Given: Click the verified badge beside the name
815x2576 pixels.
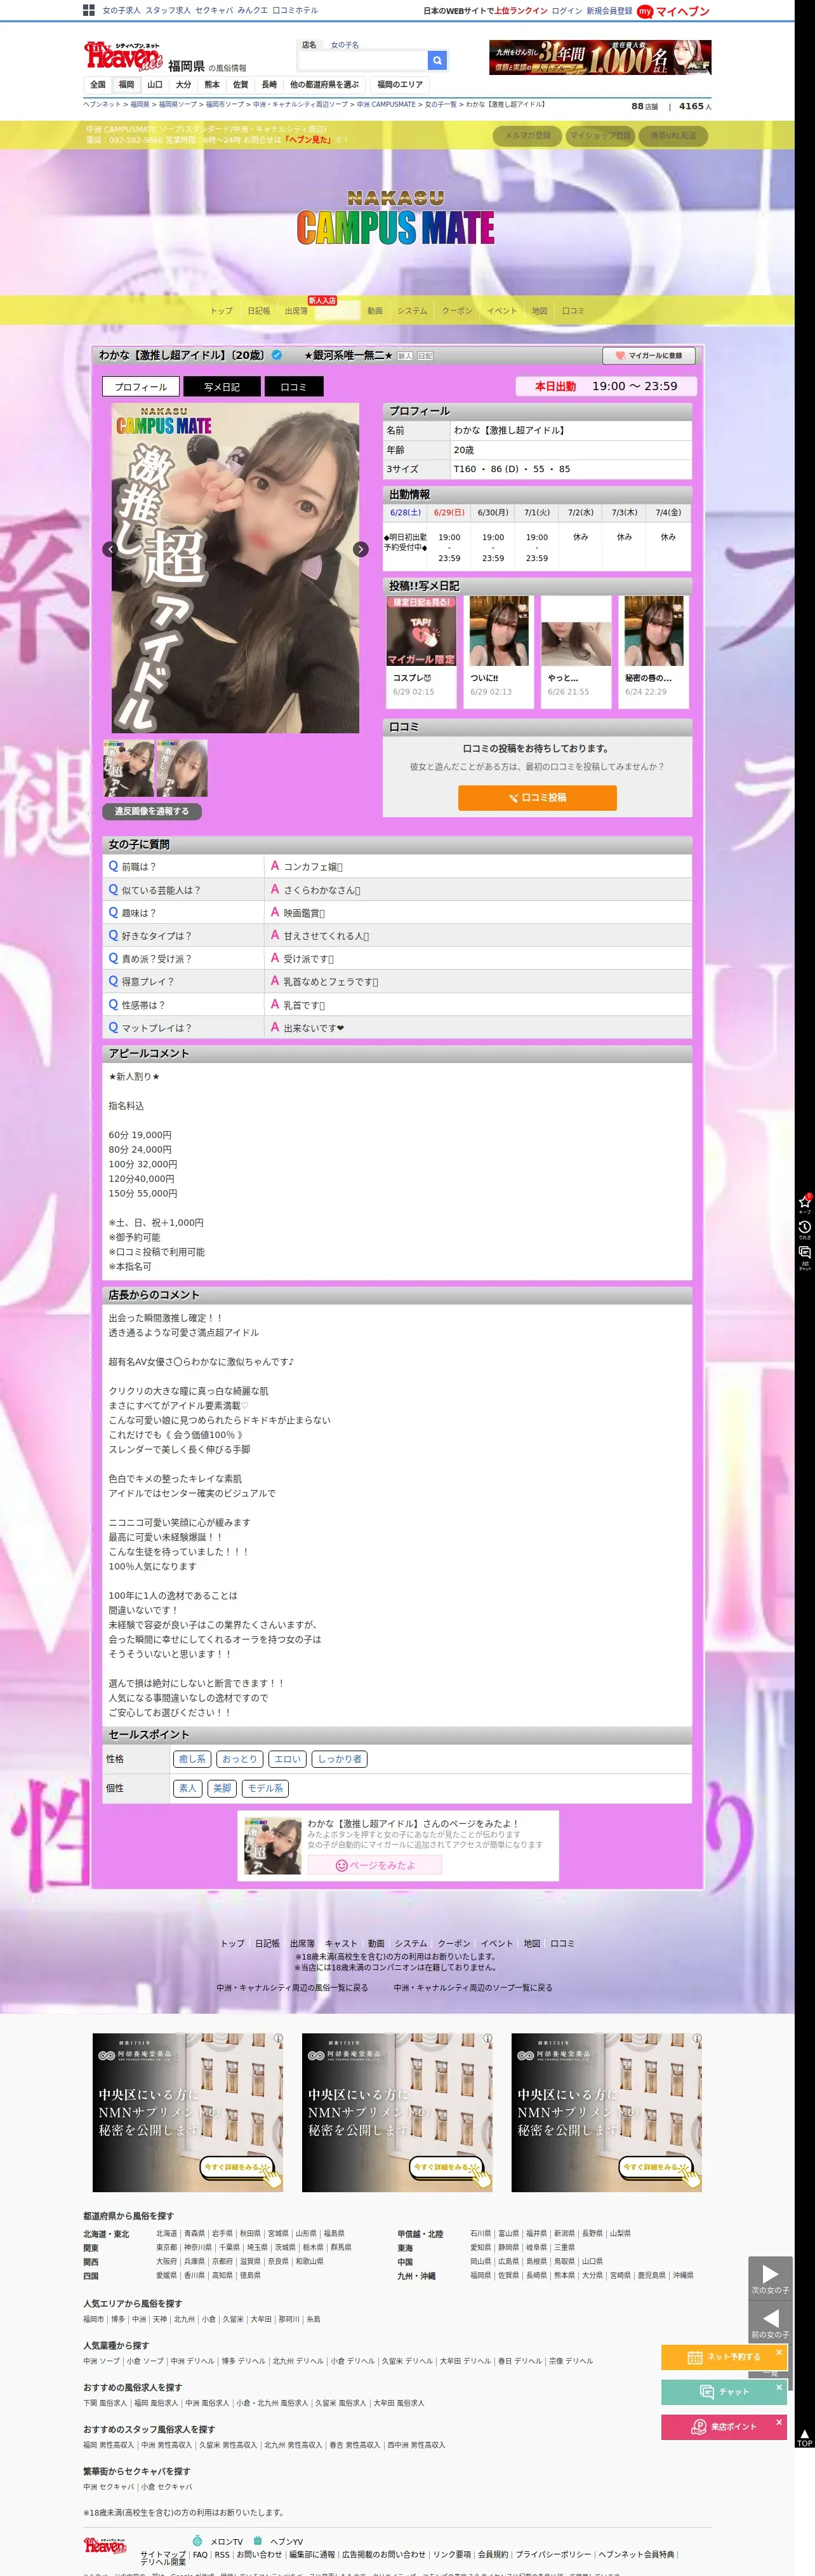Looking at the screenshot, I should coord(277,355).
